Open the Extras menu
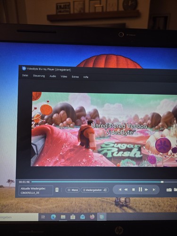The image size is (177, 236). coord(75,77)
